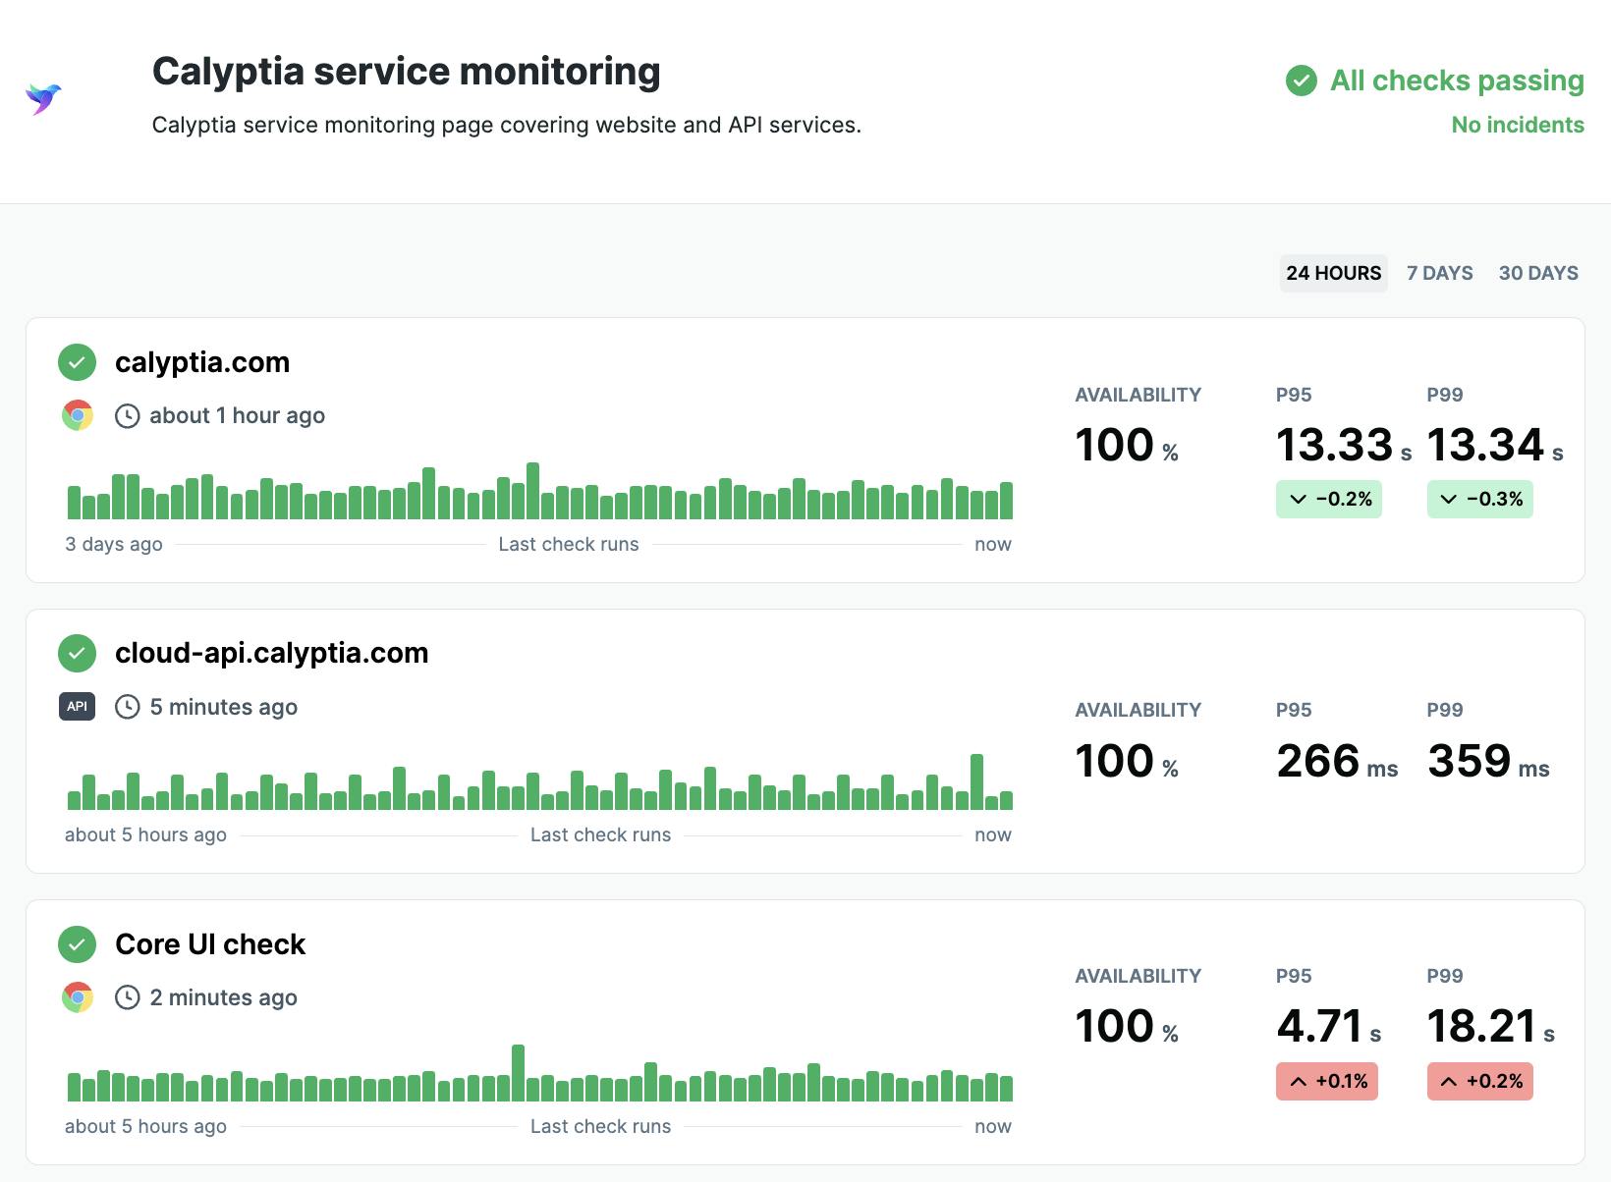Screen dimensions: 1611x1182
Task: Click the +0.1% P95 change badge for Core UI check
Action: [1326, 1081]
